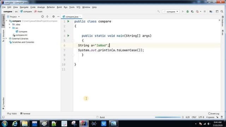Viewport: 226px width, 127px height.
Task: Select compare class under src
Action: pyautogui.click(x=21, y=31)
